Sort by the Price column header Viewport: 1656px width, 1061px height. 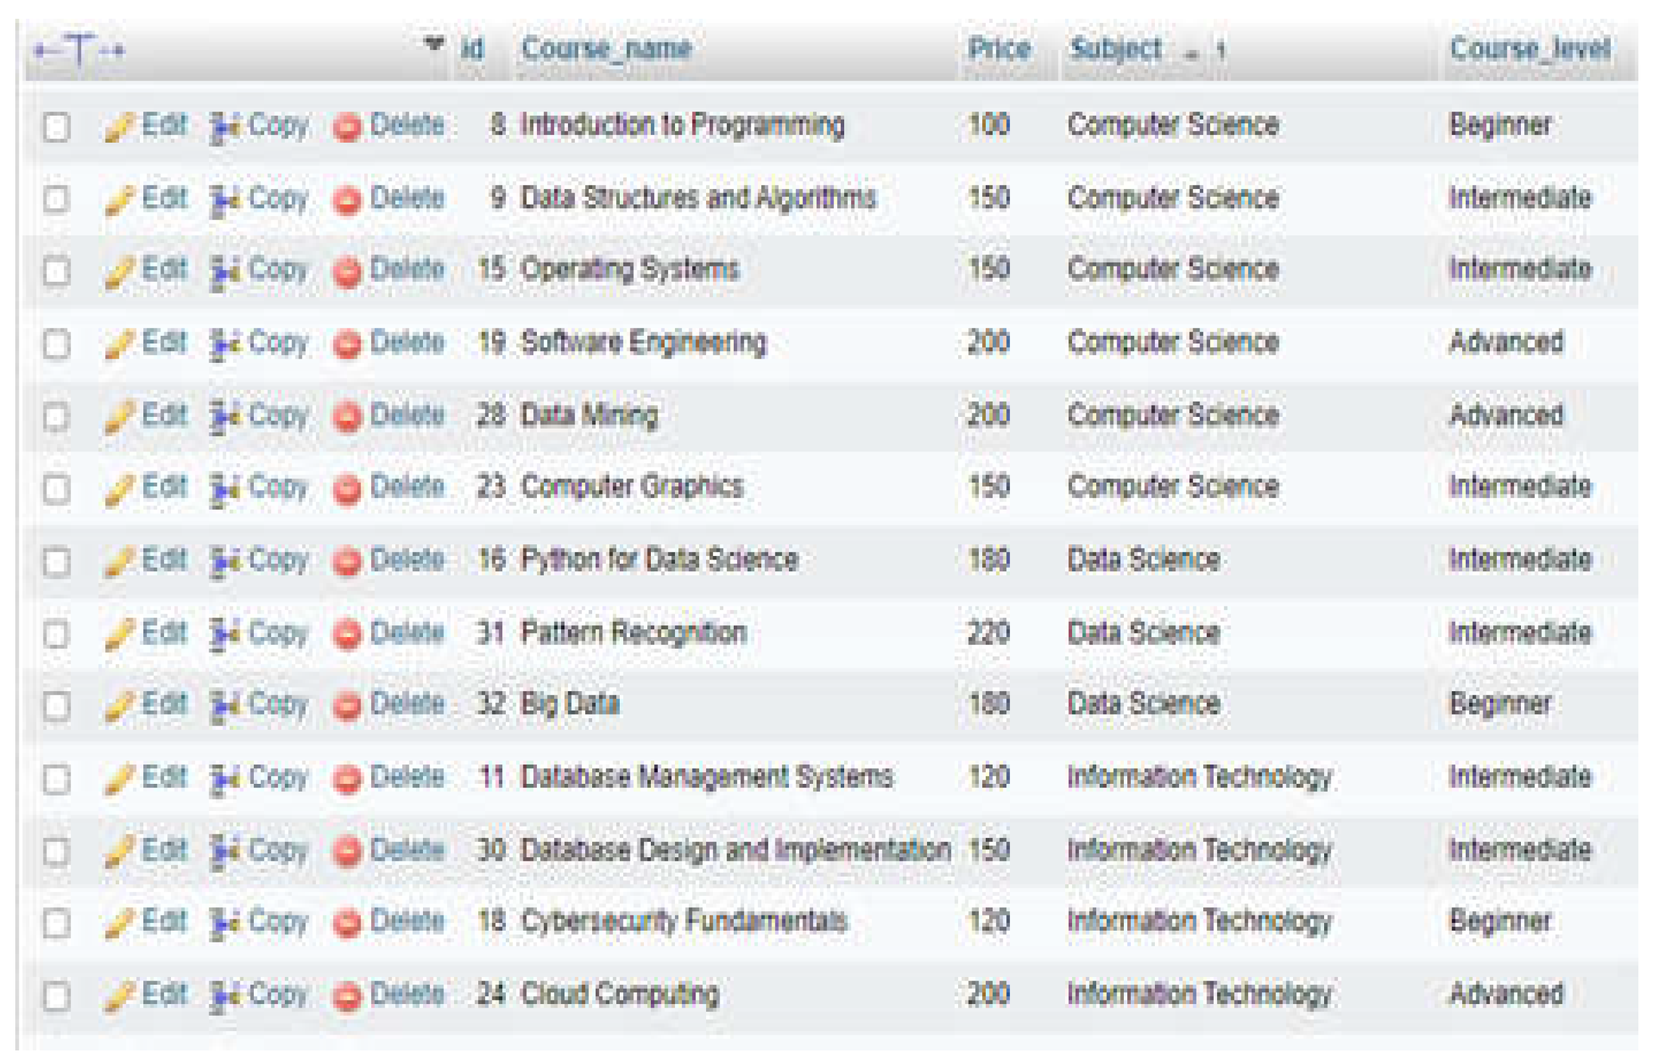[999, 48]
